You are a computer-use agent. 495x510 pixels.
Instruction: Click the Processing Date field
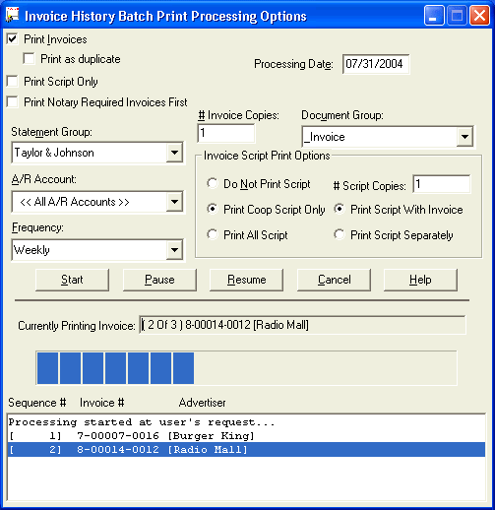[x=376, y=64]
